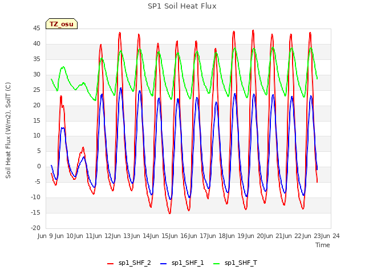Viewport: 365px width, 274px height.
Task: Click the 10 y-axis tick label
Action: pos(36,136)
